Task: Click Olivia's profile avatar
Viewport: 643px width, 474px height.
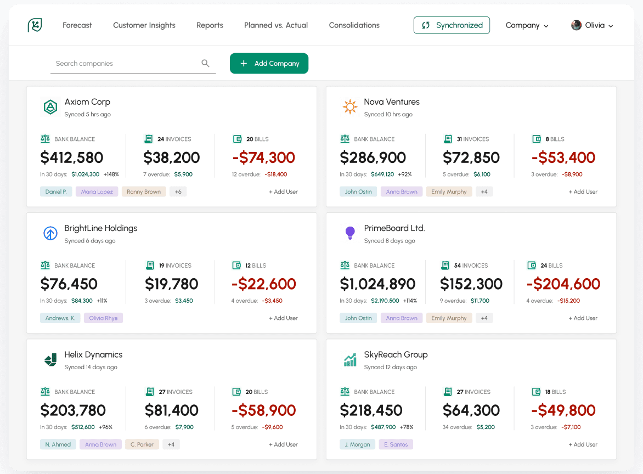Action: pyautogui.click(x=576, y=25)
